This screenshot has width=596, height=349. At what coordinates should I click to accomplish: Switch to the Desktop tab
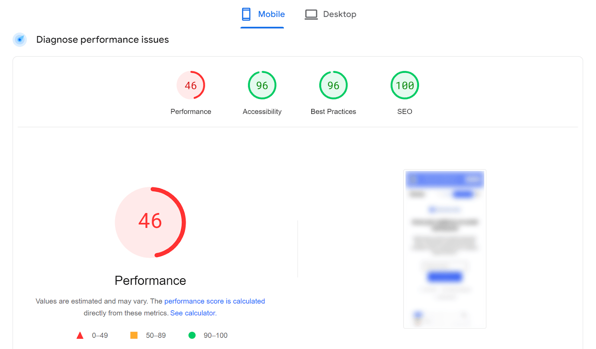330,14
